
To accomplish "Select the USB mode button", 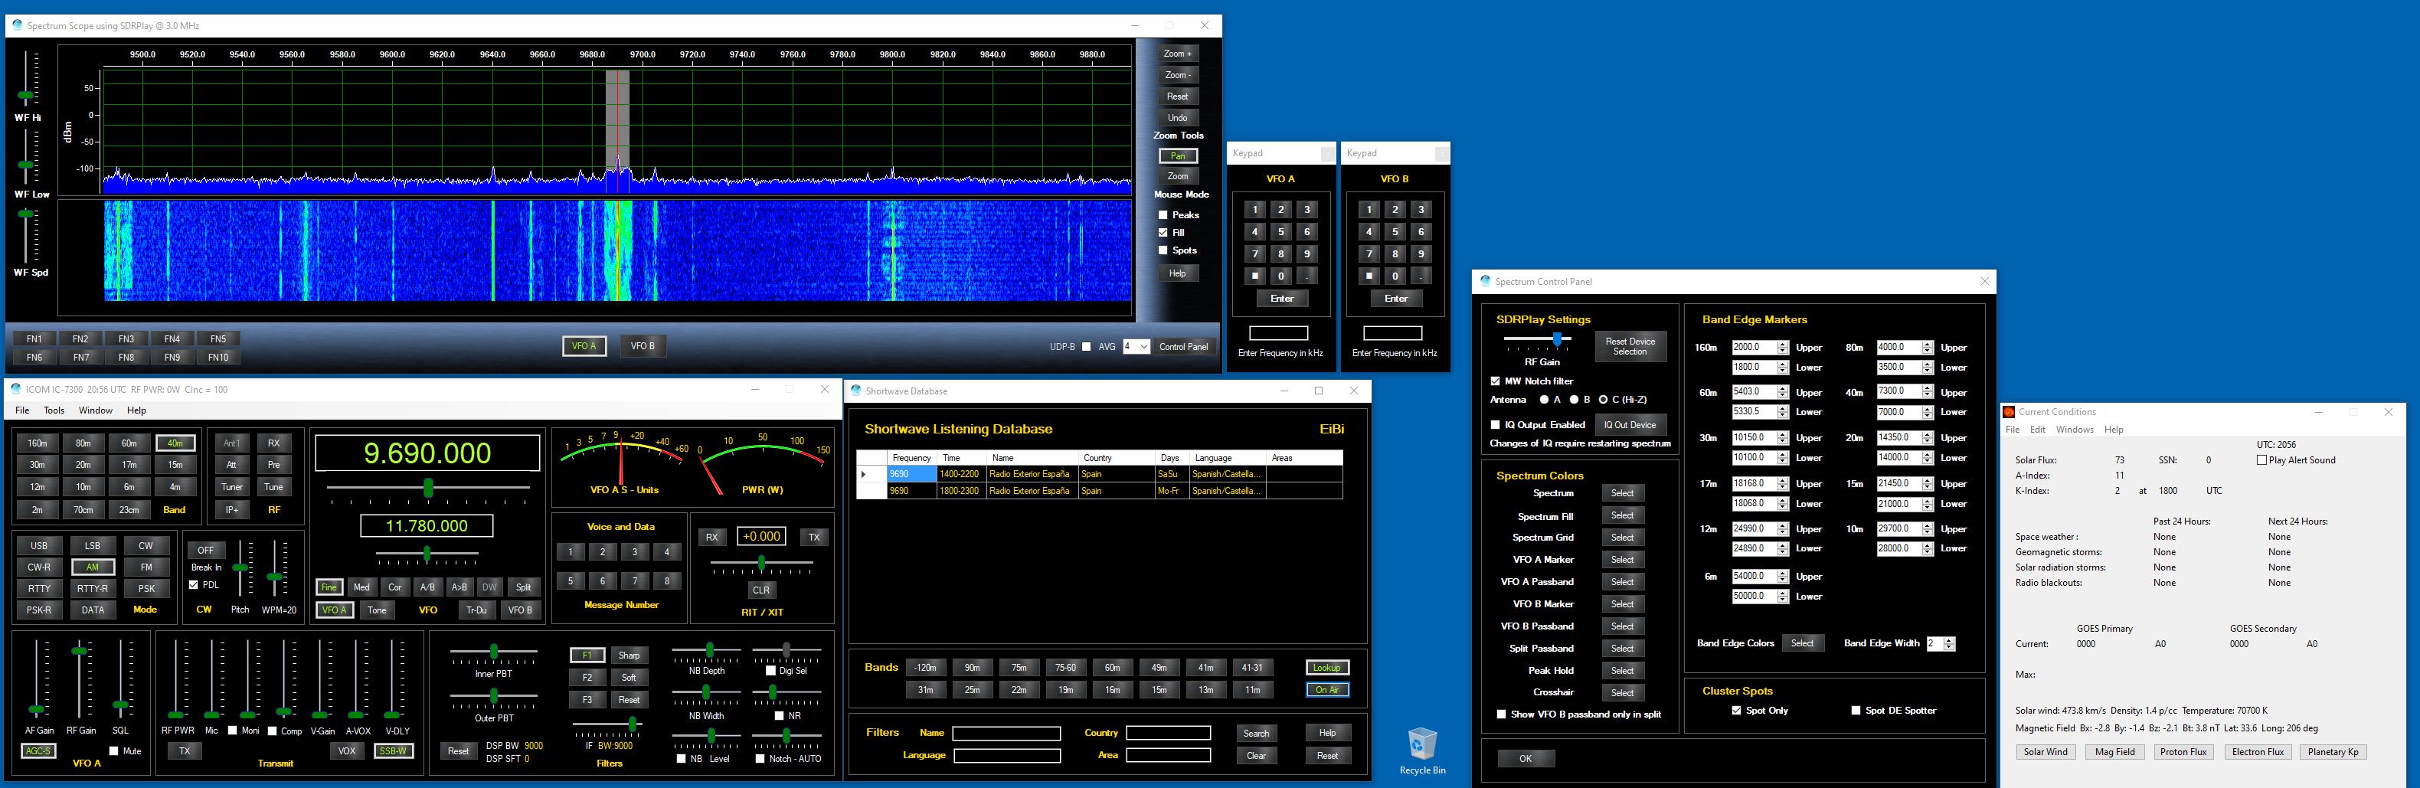I will (40, 546).
